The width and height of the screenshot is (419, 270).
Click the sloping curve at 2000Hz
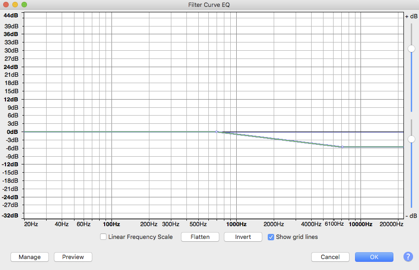274,138
